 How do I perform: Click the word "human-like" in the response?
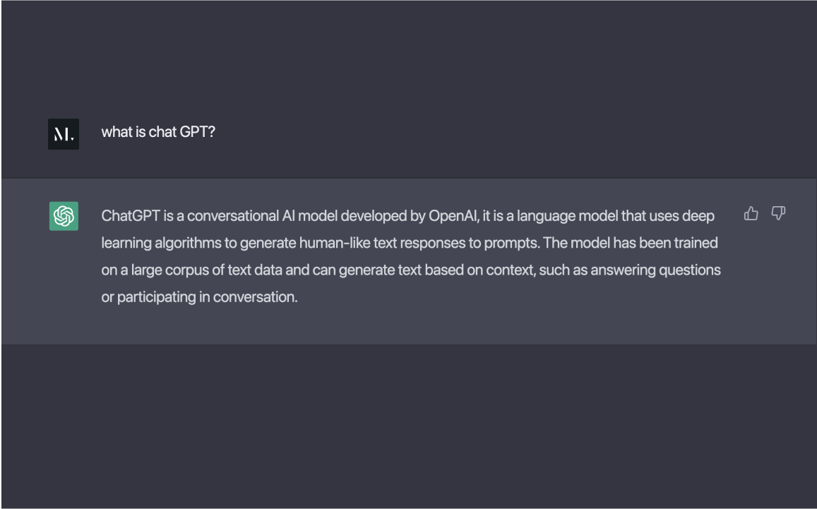[x=332, y=243]
